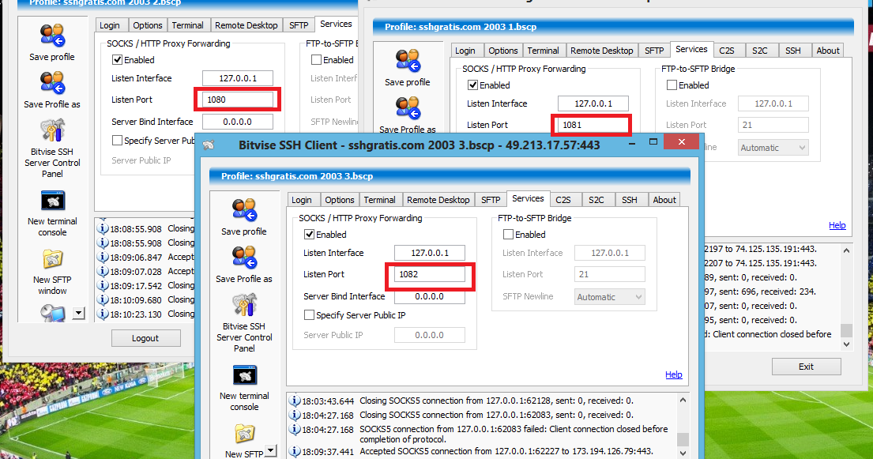Check Specify Server Public IP in 2003 3.bscp

pos(310,315)
